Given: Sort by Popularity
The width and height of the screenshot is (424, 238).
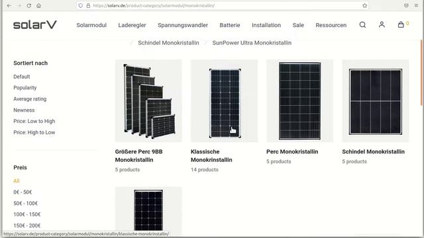Looking at the screenshot, I should point(25,88).
